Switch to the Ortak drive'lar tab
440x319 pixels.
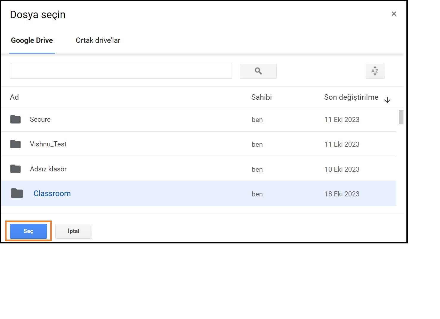tap(98, 40)
